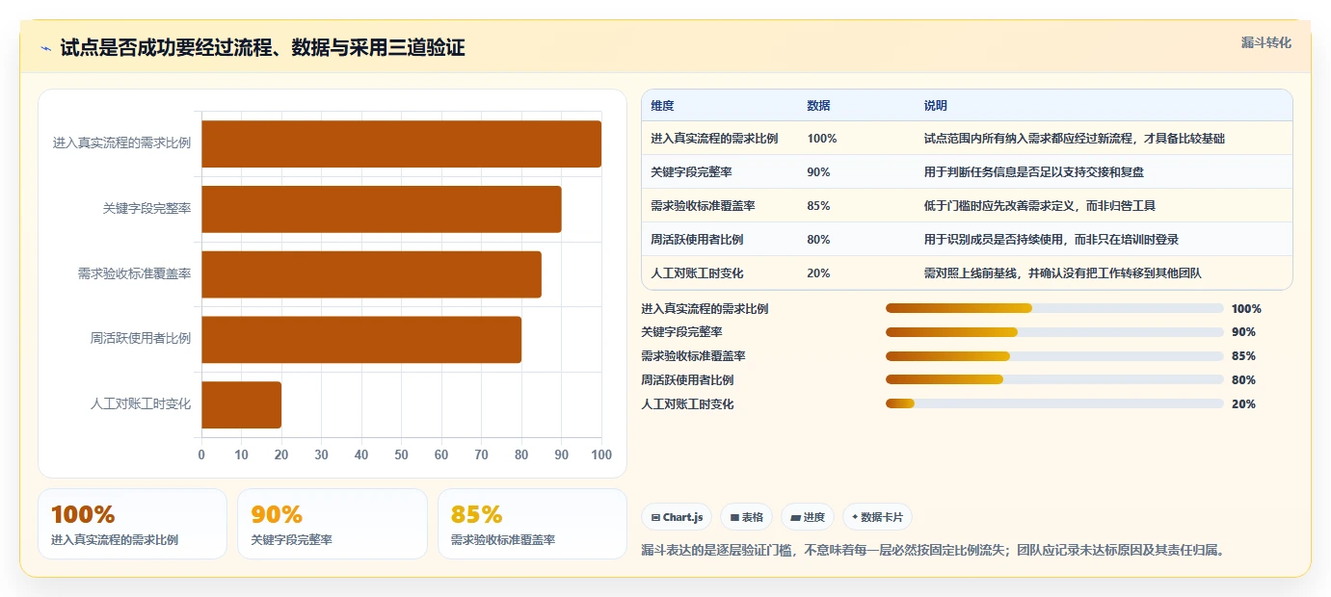Click description 用于识别成员是否持续使用
Viewport: 1331px width, 597px height.
[1051, 240]
